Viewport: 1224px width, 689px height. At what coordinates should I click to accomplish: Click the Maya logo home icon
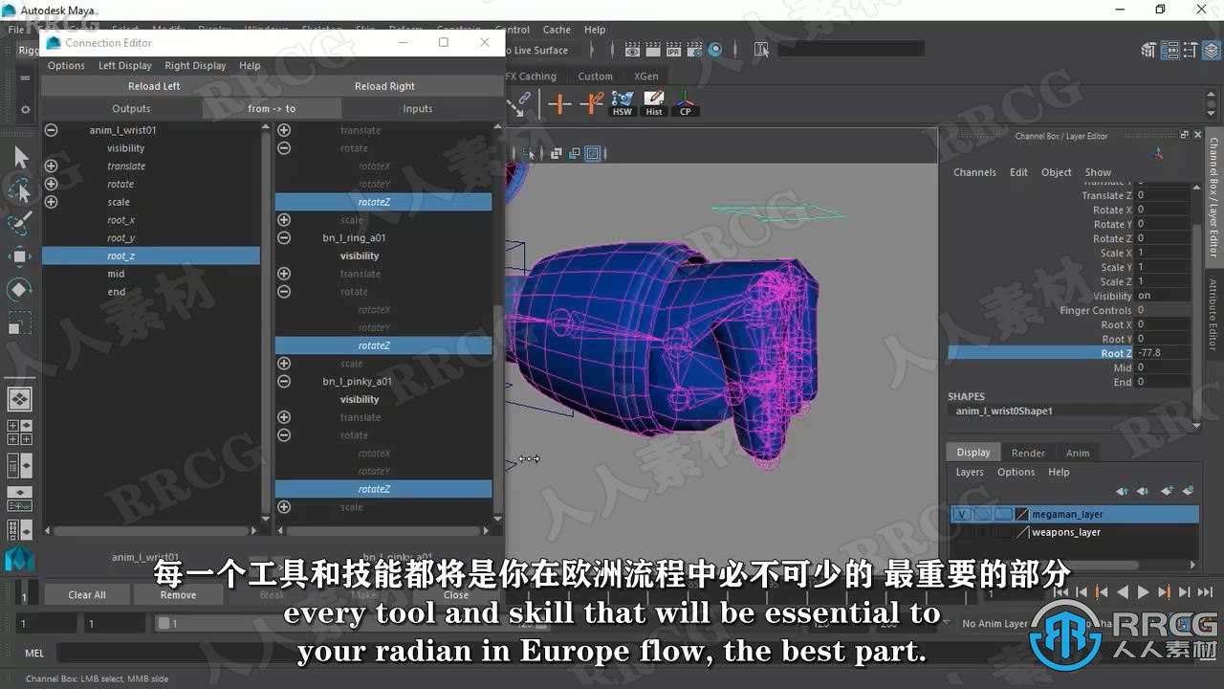[19, 558]
